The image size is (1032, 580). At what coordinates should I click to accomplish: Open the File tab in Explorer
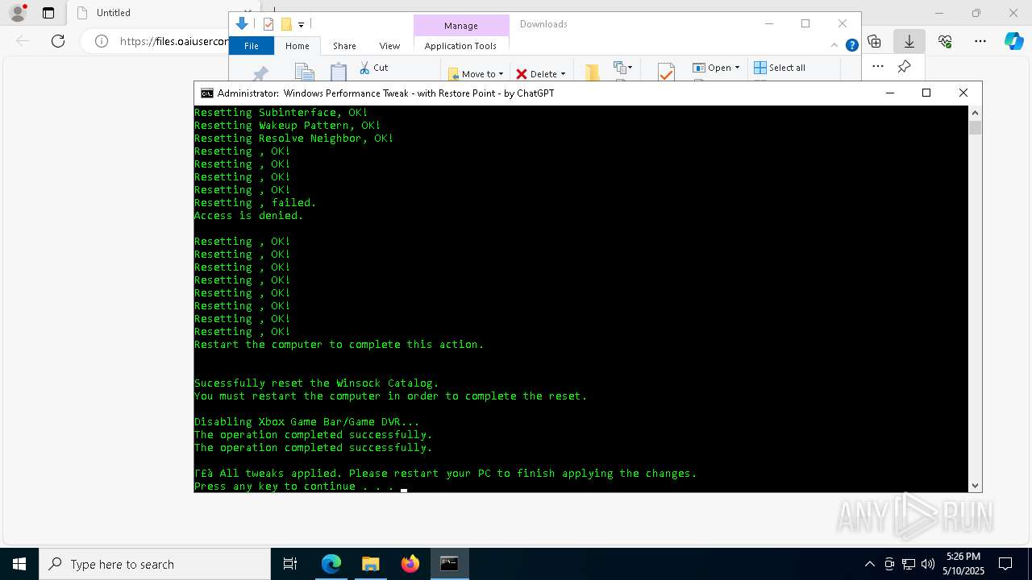pyautogui.click(x=252, y=46)
